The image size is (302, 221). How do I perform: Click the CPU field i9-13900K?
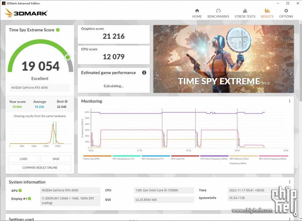(164, 191)
